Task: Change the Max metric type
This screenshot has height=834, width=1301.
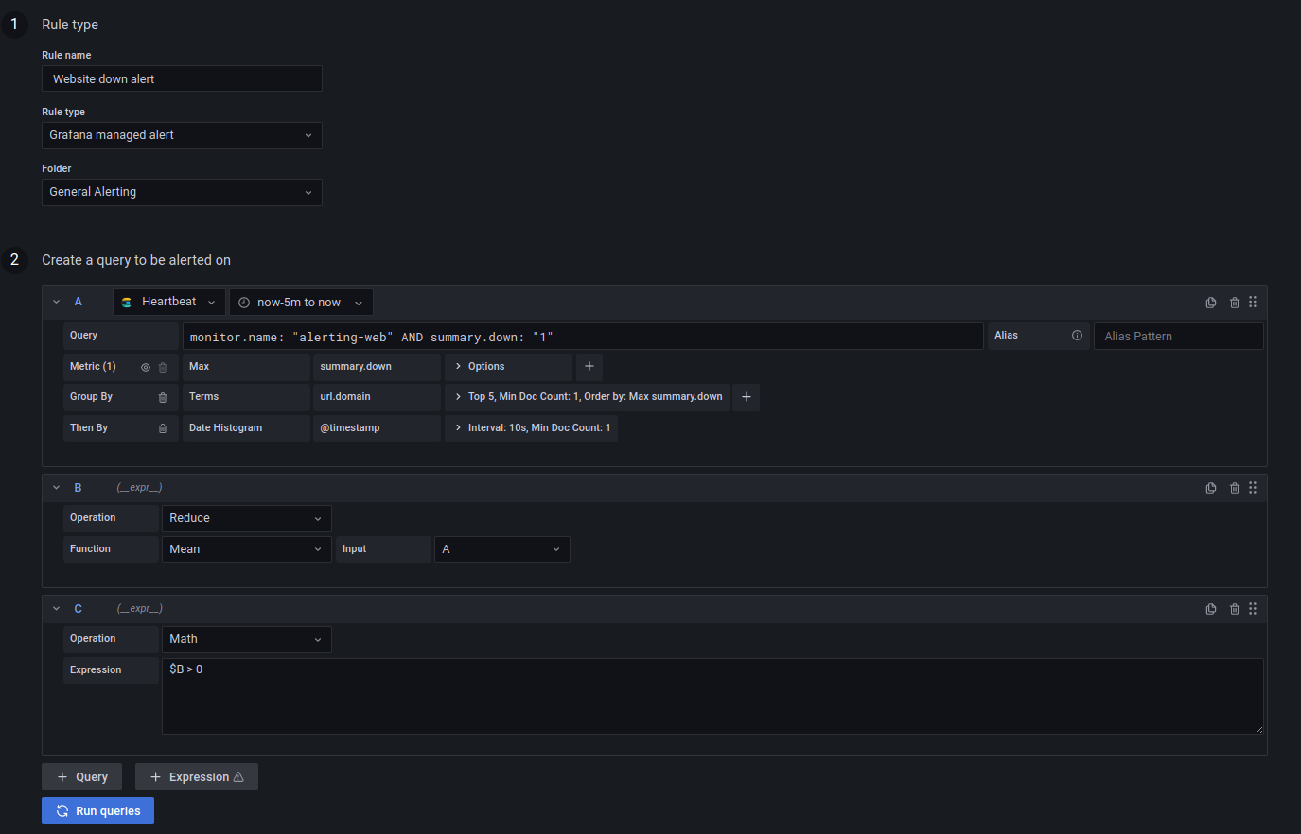Action: (x=246, y=367)
